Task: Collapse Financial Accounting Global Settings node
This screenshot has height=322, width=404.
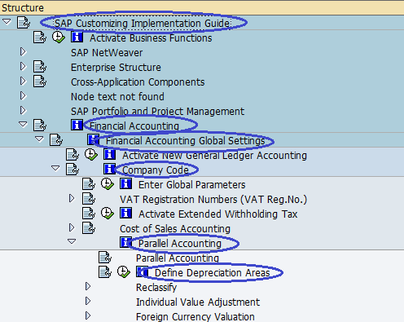Action: 39,139
